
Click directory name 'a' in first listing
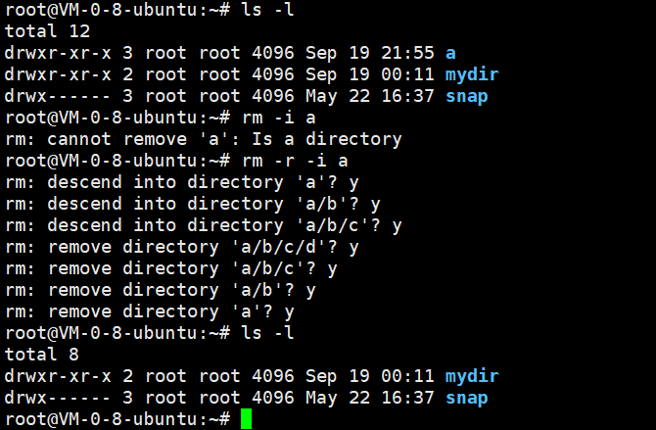click(450, 53)
